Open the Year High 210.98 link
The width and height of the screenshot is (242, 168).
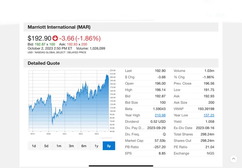pyautogui.click(x=160, y=115)
